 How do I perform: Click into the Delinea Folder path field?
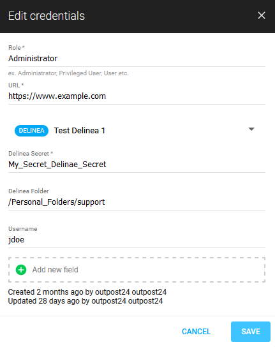coord(137,202)
